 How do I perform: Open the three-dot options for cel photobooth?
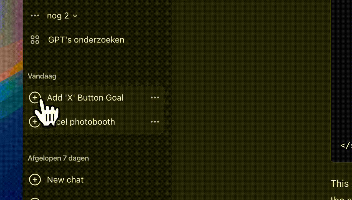[x=155, y=121]
